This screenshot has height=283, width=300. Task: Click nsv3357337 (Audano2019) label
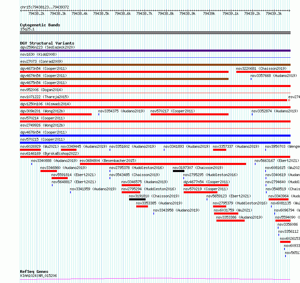tap(236, 146)
